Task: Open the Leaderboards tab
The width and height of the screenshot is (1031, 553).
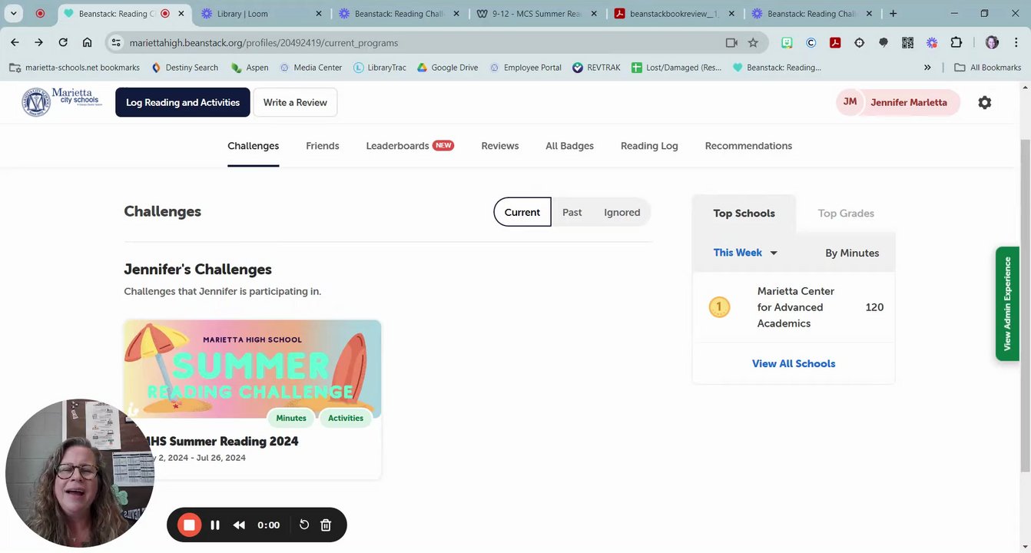Action: pos(409,146)
